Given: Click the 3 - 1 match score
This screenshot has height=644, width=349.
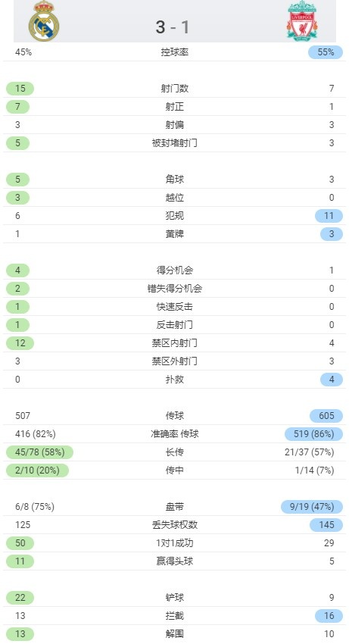Looking at the screenshot, I should point(173,27).
